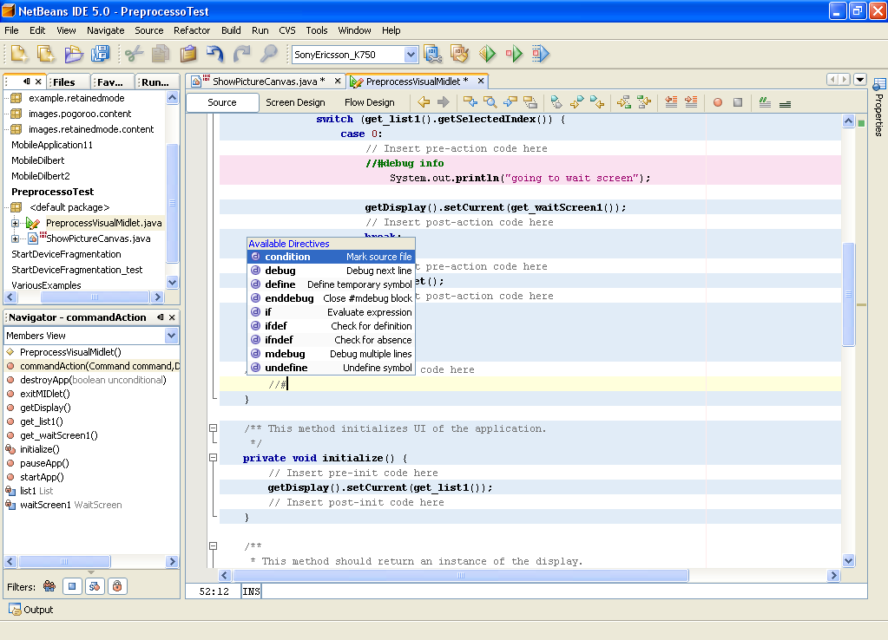
Task: Click the editor vertical scrollbar thumb
Action: (x=848, y=294)
